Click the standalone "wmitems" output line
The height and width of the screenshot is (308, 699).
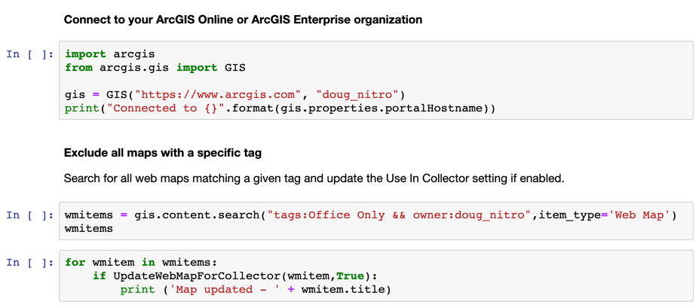coord(89,228)
